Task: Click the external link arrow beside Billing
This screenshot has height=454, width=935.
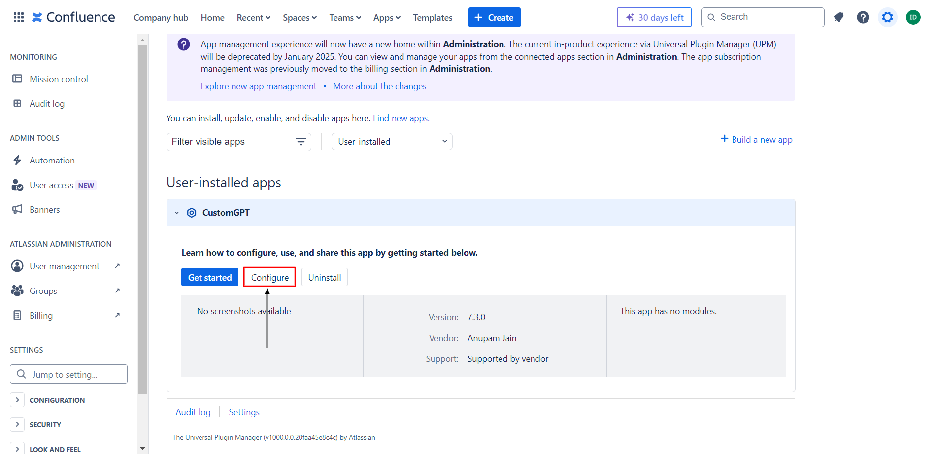Action: [117, 315]
